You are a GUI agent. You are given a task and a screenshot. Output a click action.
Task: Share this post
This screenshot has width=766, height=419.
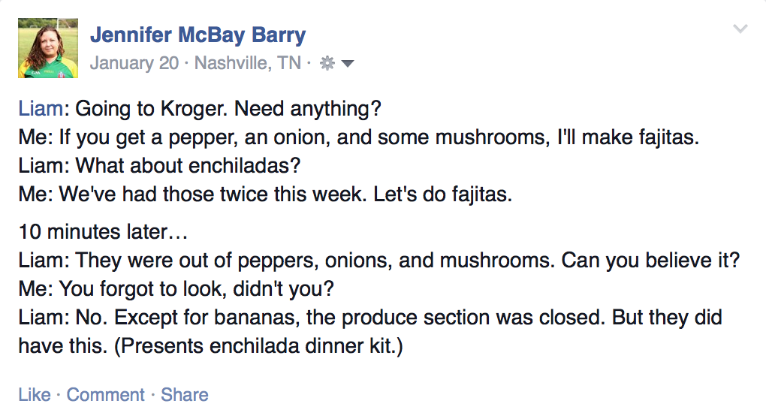pos(185,395)
